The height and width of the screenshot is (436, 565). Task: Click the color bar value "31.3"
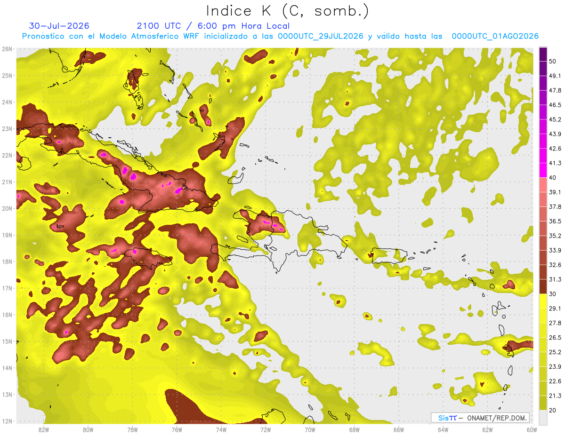(555, 279)
